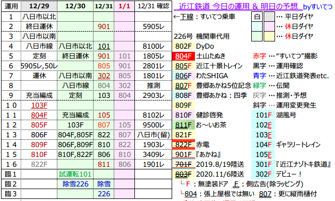Click the 健診啓発 label
Screen dimensions: 335x201
(x=209, y=115)
